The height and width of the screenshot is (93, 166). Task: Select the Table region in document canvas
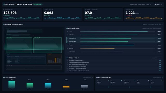click(x=26, y=59)
